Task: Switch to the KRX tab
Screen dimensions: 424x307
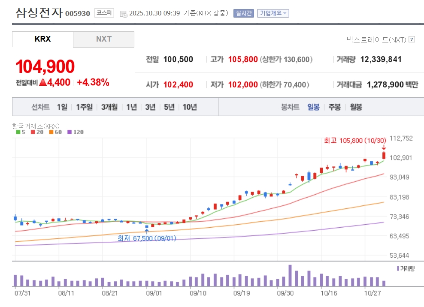Action: coord(42,39)
